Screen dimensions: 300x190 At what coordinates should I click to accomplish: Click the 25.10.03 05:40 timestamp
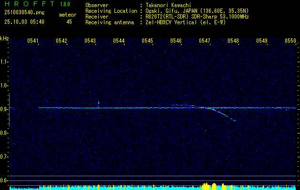(24, 22)
